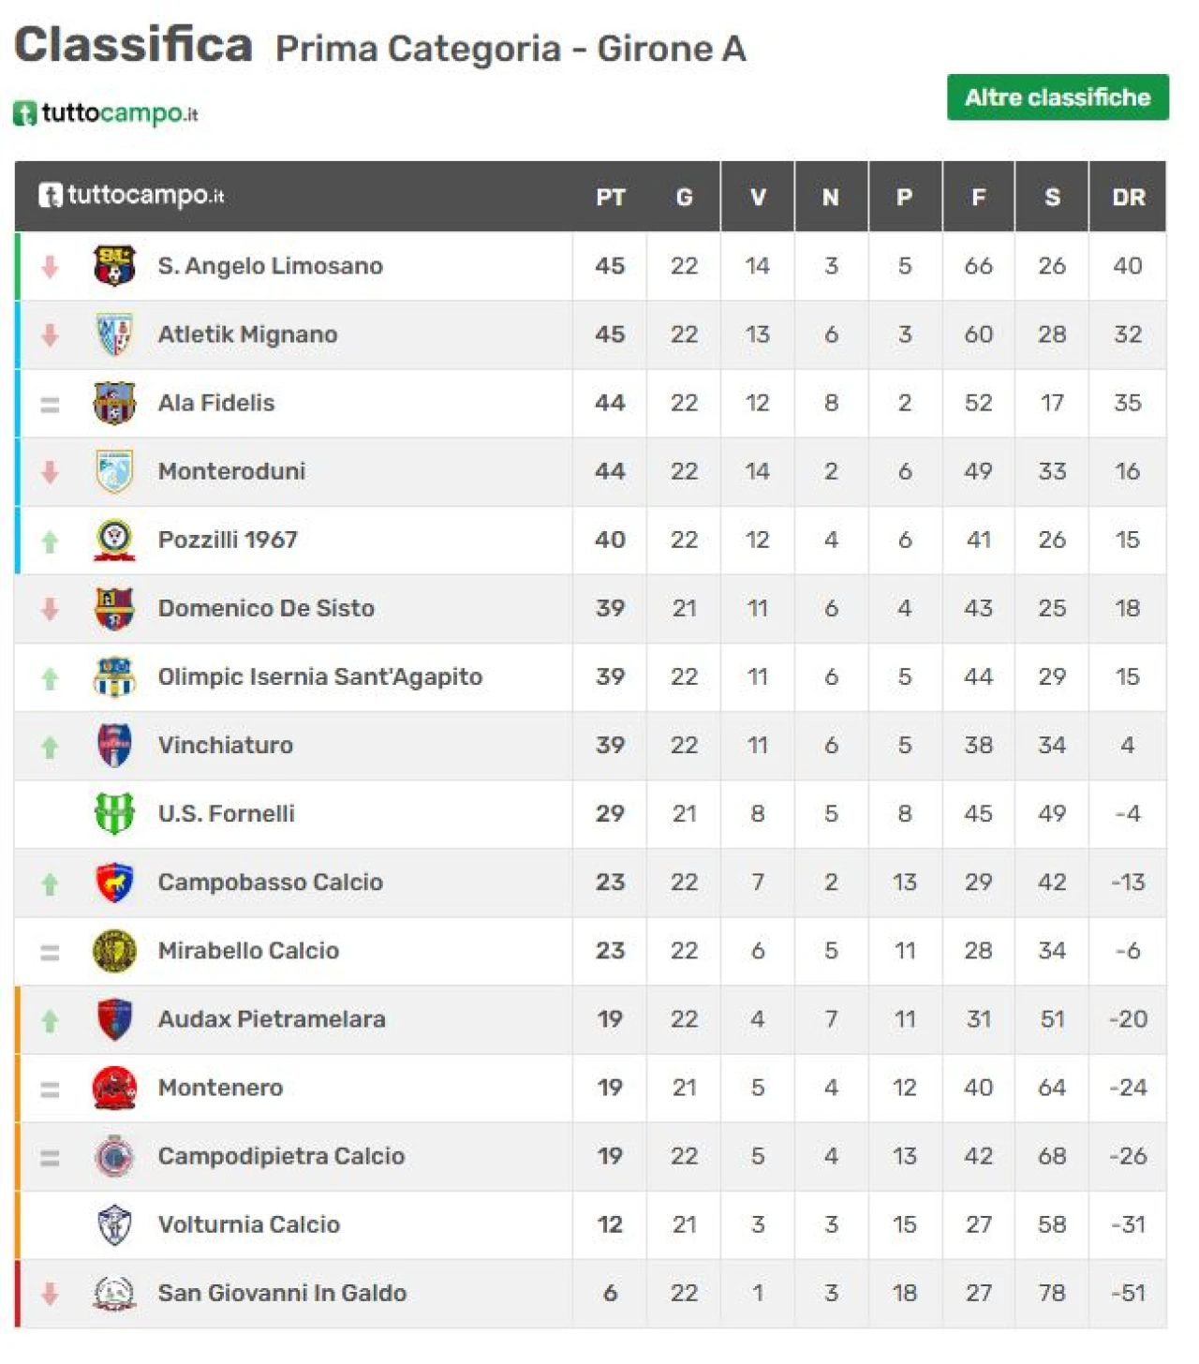
Task: Click the Montenero red crest
Action: click(x=114, y=1088)
